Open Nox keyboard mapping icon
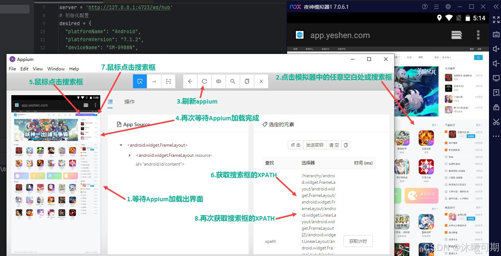 coord(496,34)
